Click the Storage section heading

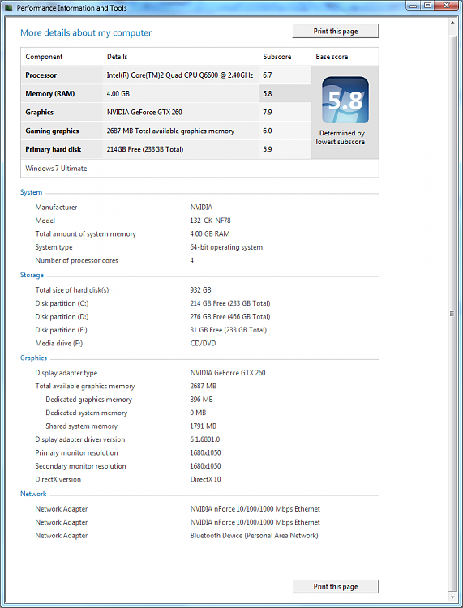[x=32, y=276]
